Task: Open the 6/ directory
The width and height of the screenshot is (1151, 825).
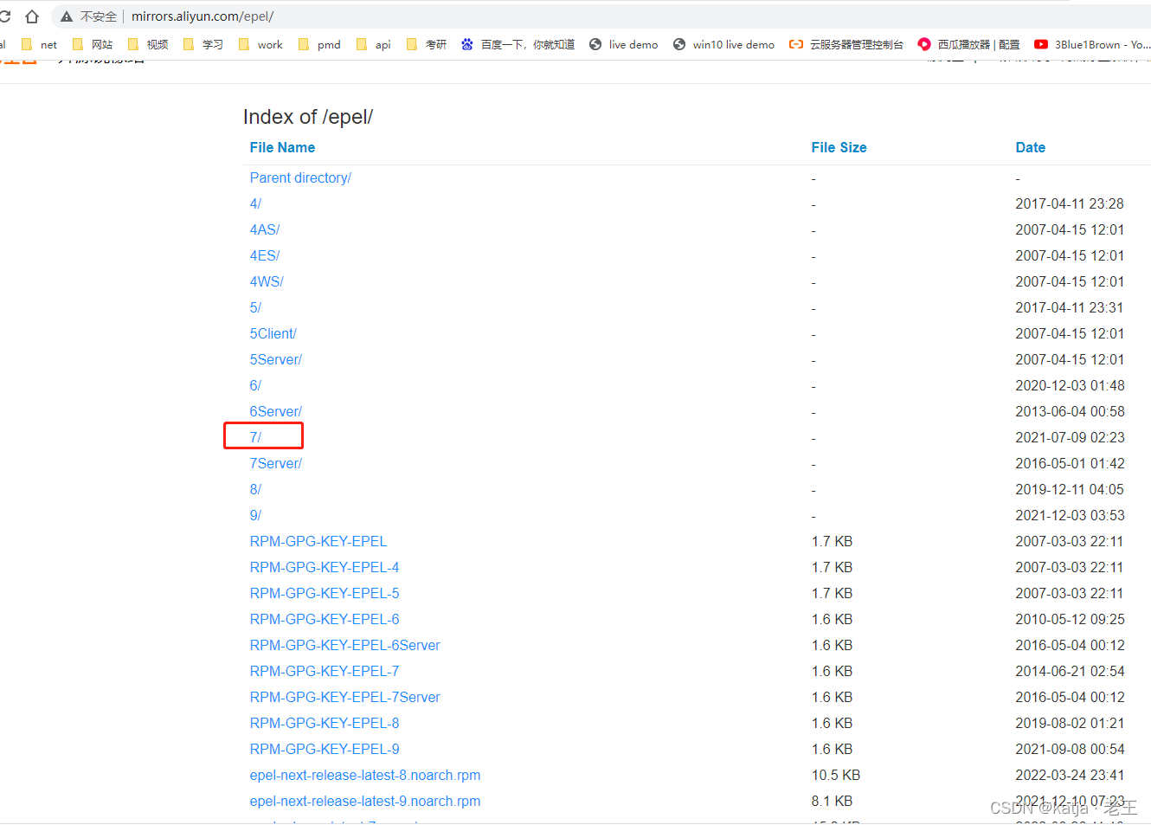Action: pyautogui.click(x=255, y=385)
